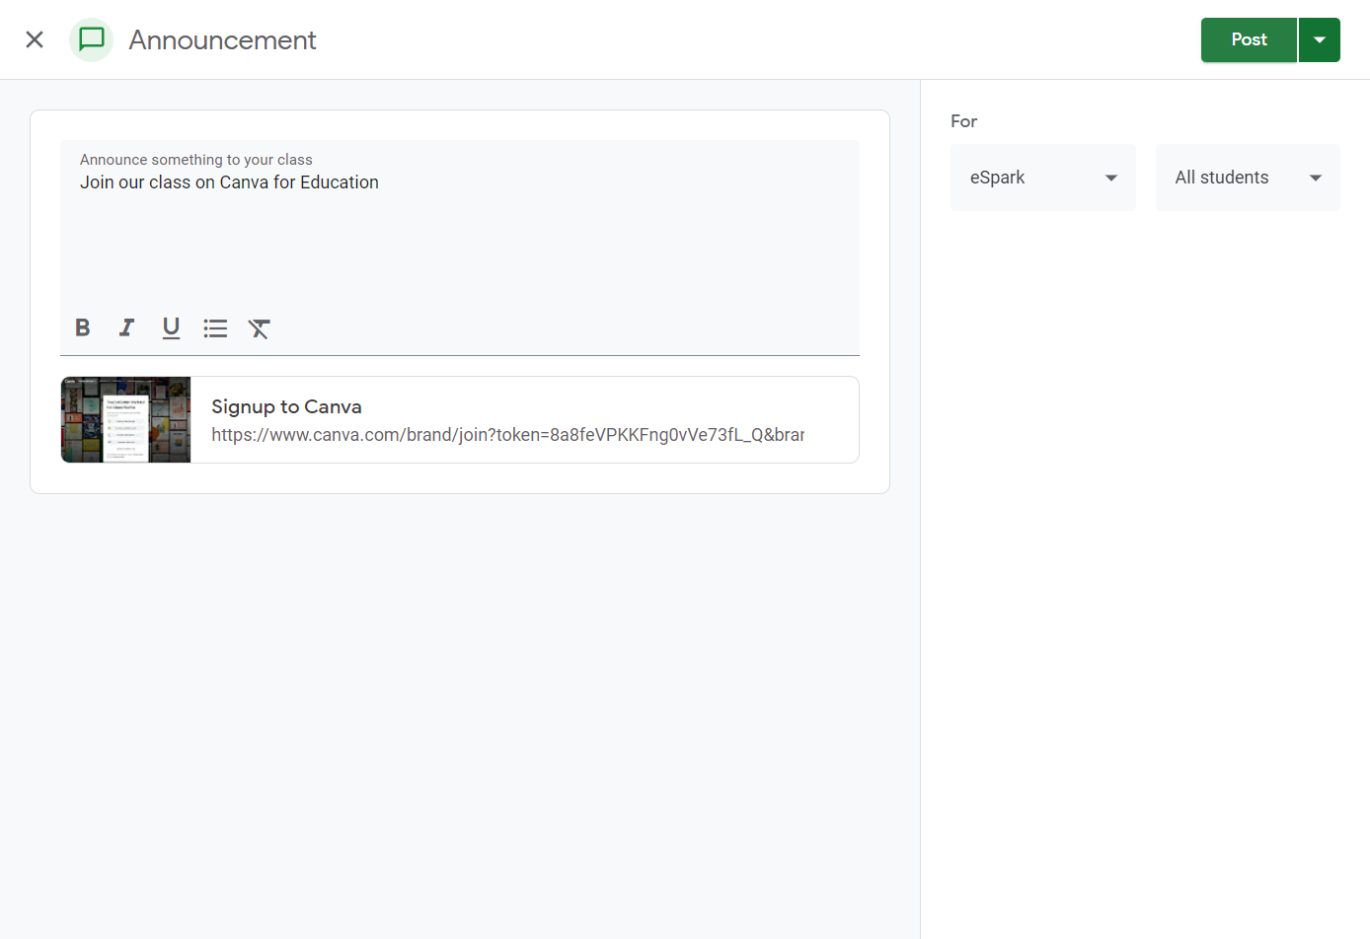Open the Post options dropdown arrow
This screenshot has height=939, width=1370.
[1320, 39]
